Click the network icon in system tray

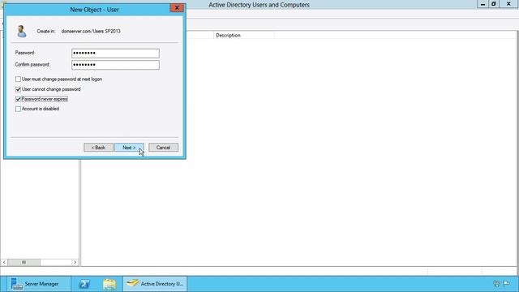(496, 283)
